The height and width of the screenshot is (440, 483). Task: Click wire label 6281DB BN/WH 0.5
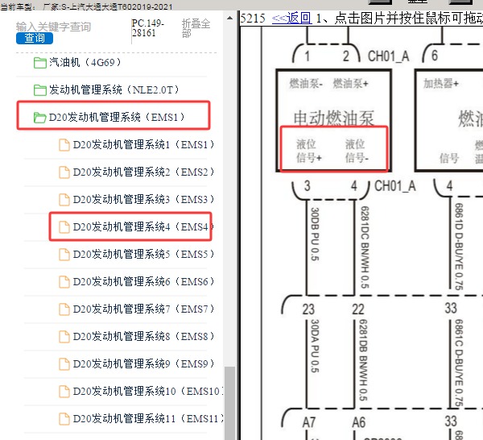tap(364, 360)
